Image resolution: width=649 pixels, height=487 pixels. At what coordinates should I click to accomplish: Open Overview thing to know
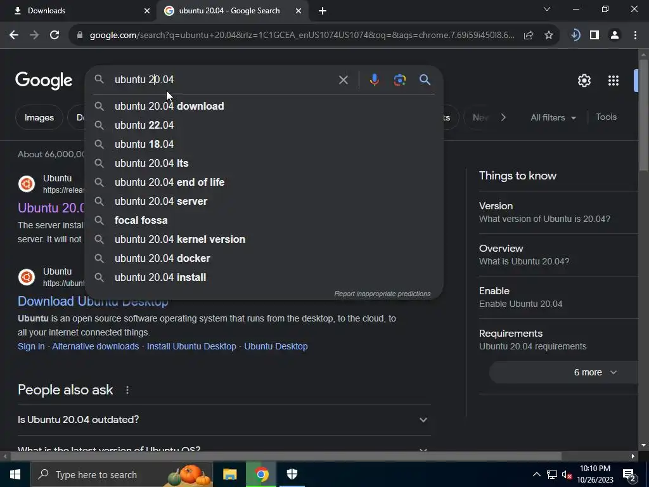point(558,255)
